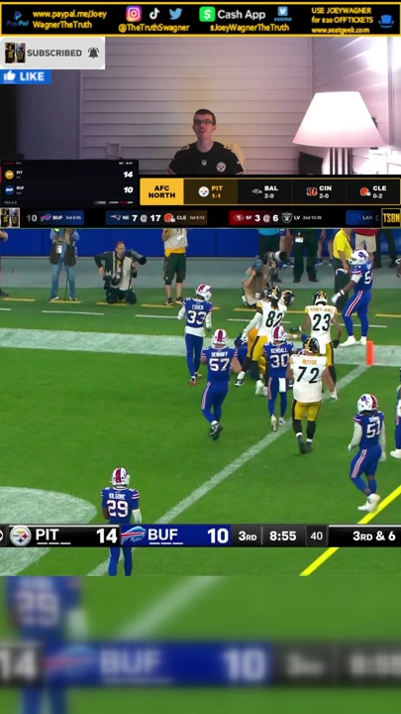Click the Steelers logo in scorebar

pyautogui.click(x=21, y=535)
